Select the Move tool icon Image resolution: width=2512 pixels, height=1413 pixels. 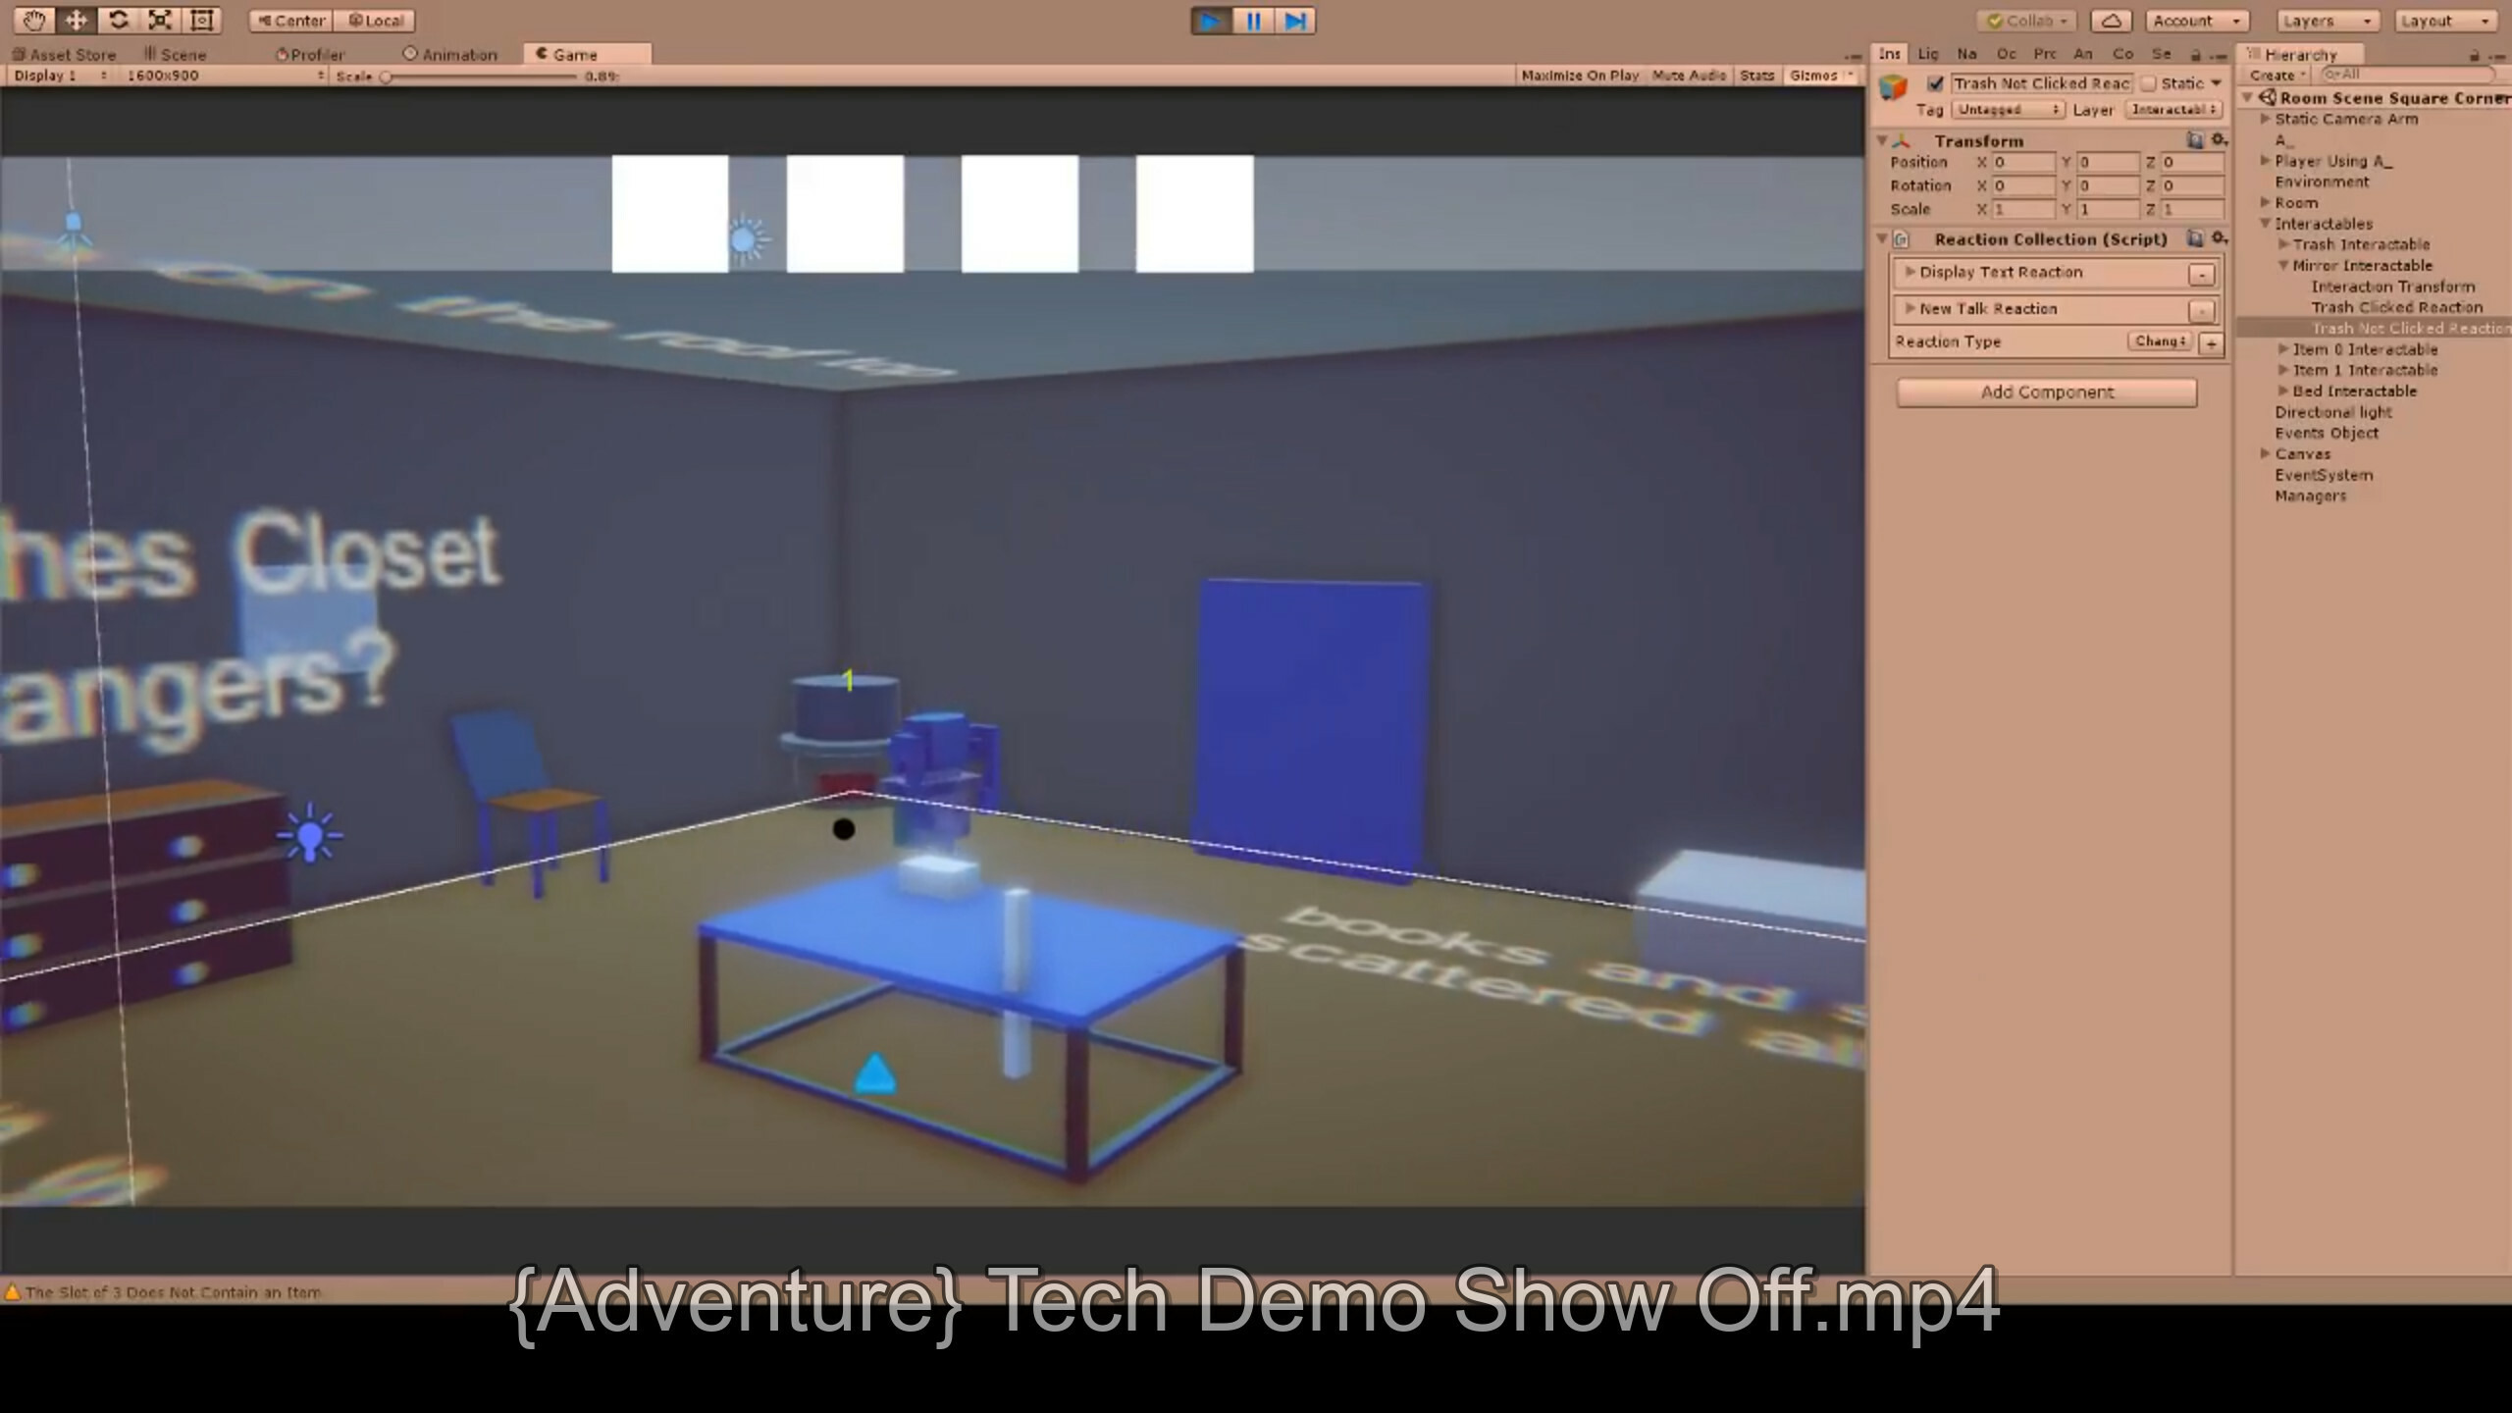77,20
